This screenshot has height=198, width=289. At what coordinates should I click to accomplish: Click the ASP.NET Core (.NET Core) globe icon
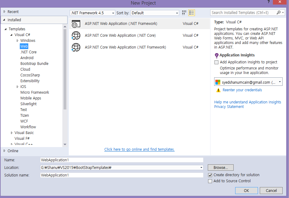tap(76, 35)
